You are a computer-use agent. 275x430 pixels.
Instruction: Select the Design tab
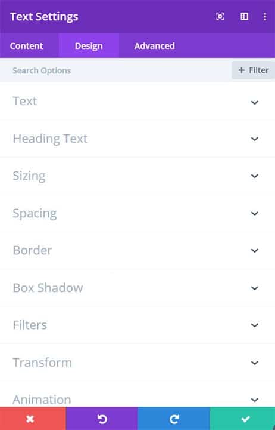89,46
